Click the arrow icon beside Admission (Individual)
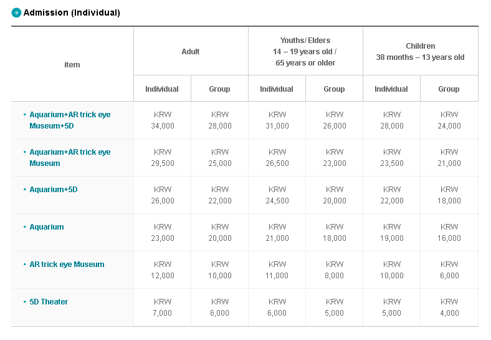 (16, 12)
